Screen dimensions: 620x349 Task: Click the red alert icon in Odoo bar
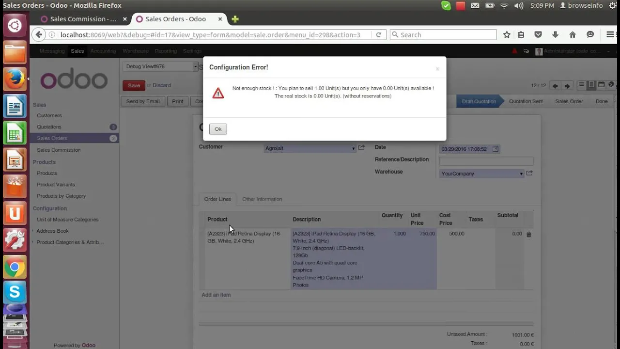click(x=514, y=51)
